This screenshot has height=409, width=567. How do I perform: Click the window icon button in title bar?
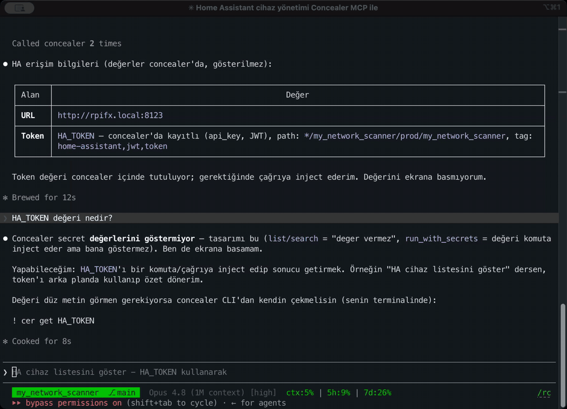click(x=20, y=8)
